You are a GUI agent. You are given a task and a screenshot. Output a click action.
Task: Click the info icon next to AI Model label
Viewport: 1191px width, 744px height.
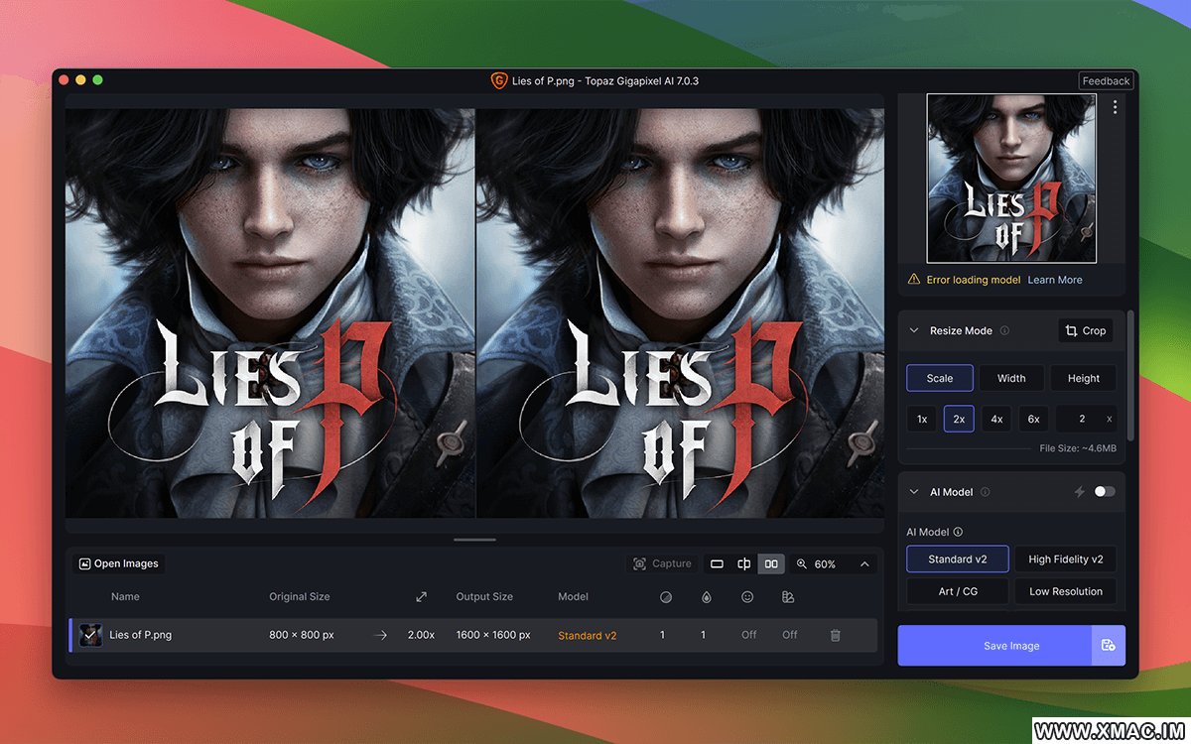[958, 532]
